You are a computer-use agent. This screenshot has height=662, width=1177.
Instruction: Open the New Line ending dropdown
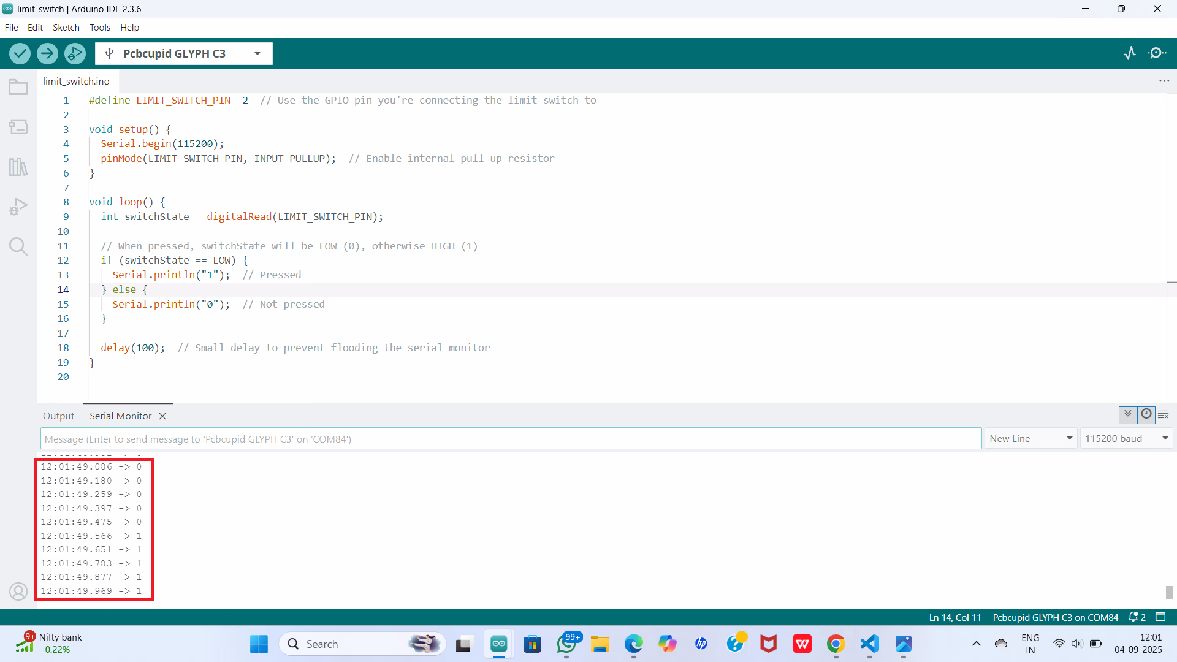click(1030, 439)
